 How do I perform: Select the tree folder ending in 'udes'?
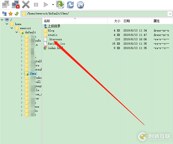click(33, 78)
